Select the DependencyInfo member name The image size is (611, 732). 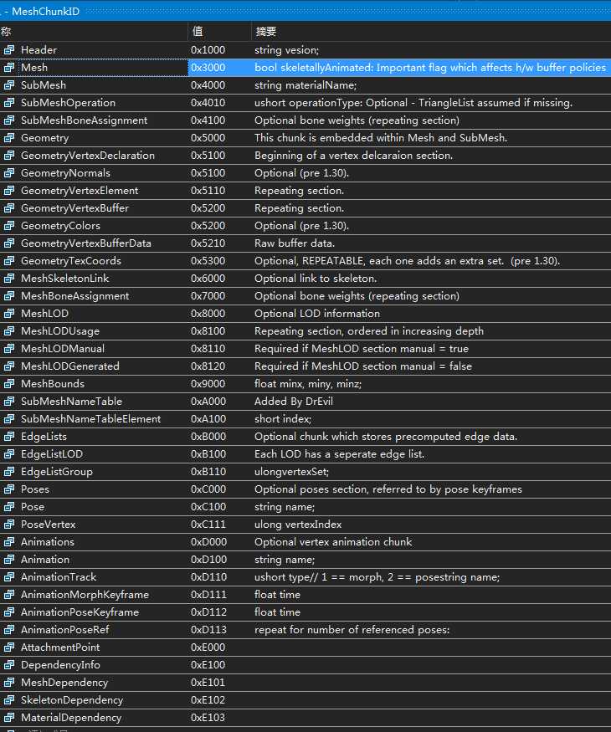point(60,665)
